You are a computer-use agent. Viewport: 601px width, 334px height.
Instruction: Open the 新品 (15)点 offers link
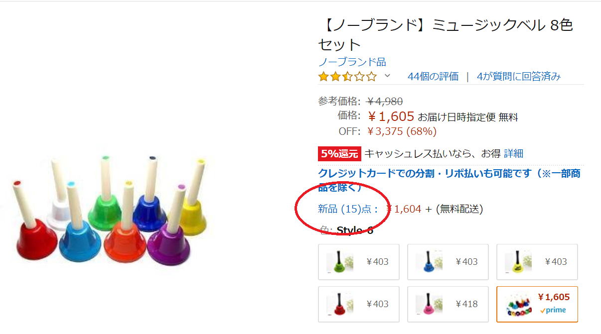(x=348, y=209)
